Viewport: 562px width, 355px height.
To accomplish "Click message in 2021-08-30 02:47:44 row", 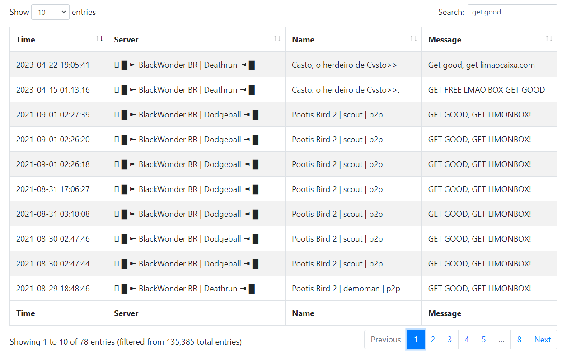I will click(x=480, y=264).
